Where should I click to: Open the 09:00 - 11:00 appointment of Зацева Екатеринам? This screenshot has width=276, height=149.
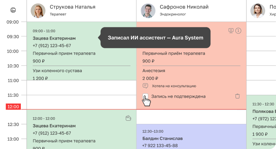pyautogui.click(x=81, y=51)
